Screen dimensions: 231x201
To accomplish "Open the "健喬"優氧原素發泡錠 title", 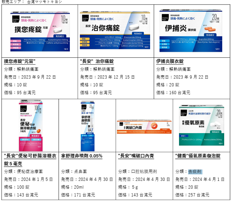I will coord(198,156).
